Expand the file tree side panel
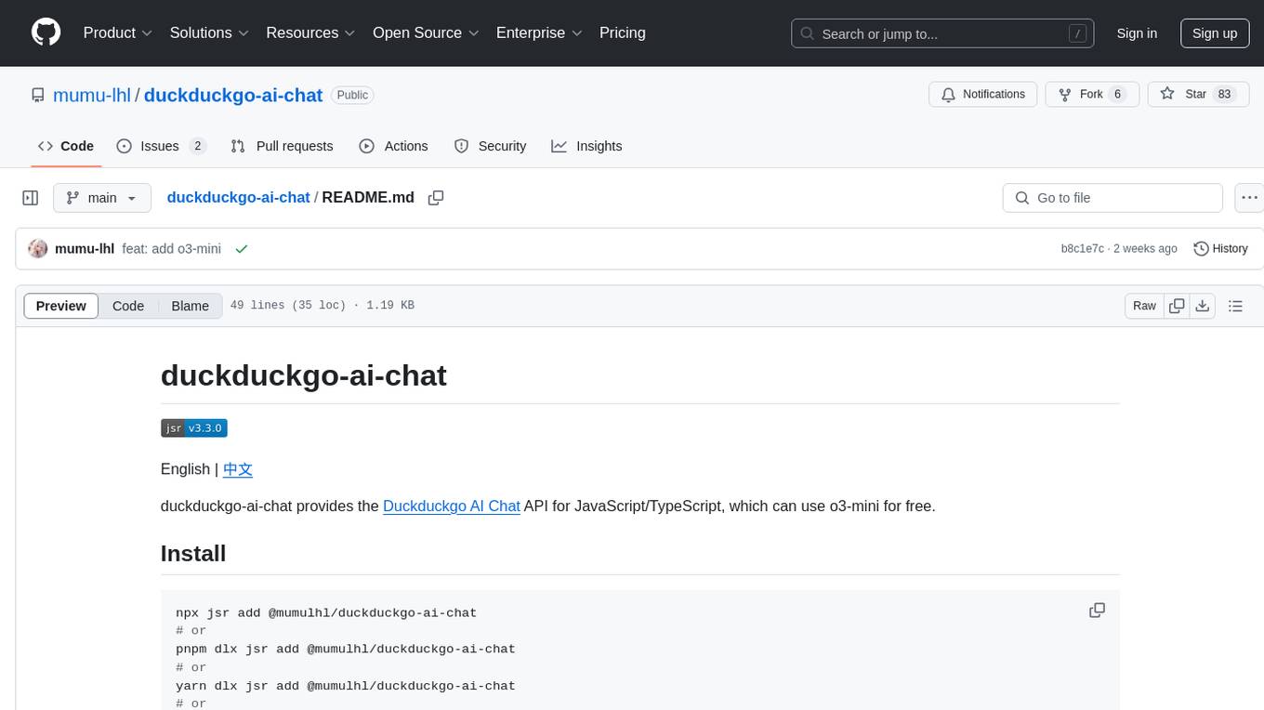This screenshot has width=1264, height=710. point(30,198)
